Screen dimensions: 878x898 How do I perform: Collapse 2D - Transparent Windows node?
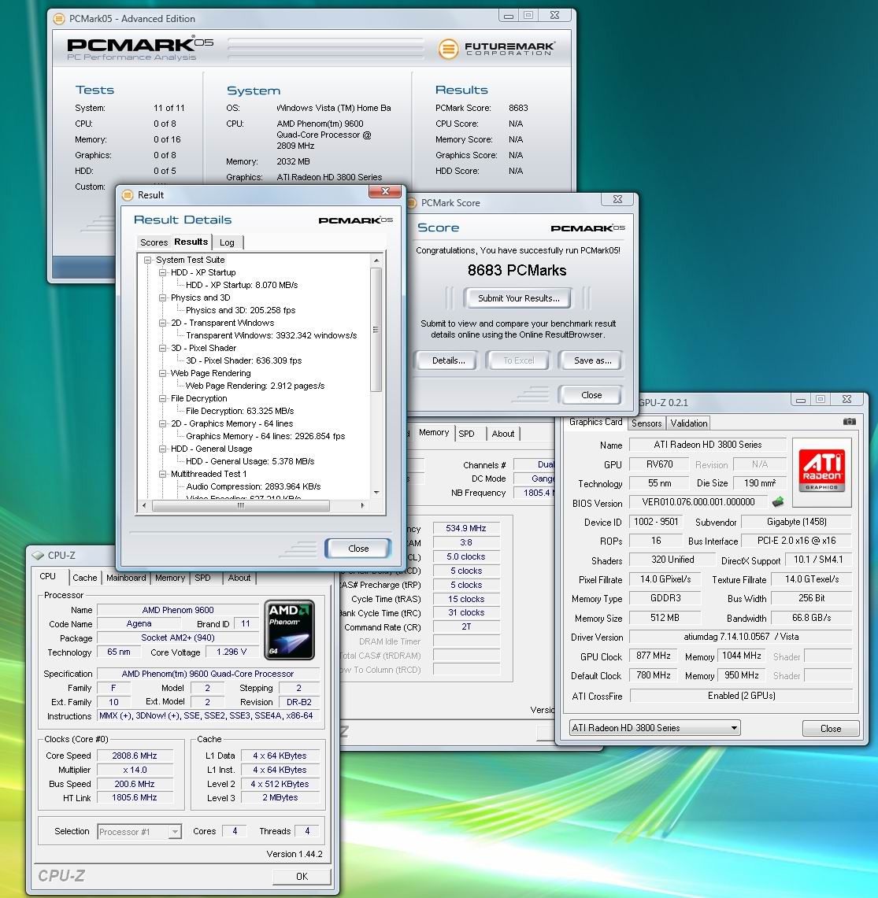point(163,323)
